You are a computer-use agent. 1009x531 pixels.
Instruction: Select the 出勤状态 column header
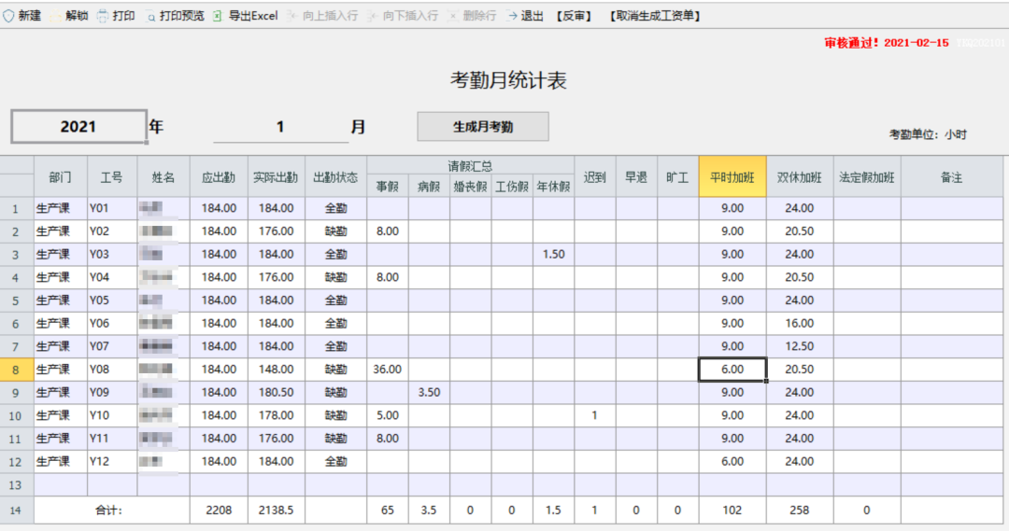pos(336,176)
